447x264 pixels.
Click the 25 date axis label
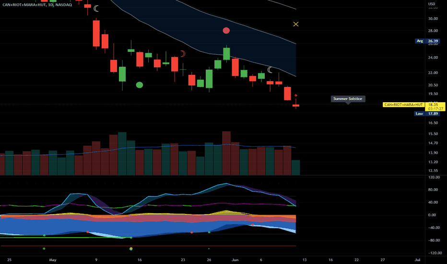tap(9, 260)
